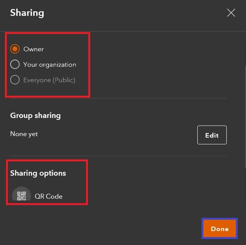Click the divider line under the Sharing title
This screenshot has width=246, height=245.
(x=123, y=32)
